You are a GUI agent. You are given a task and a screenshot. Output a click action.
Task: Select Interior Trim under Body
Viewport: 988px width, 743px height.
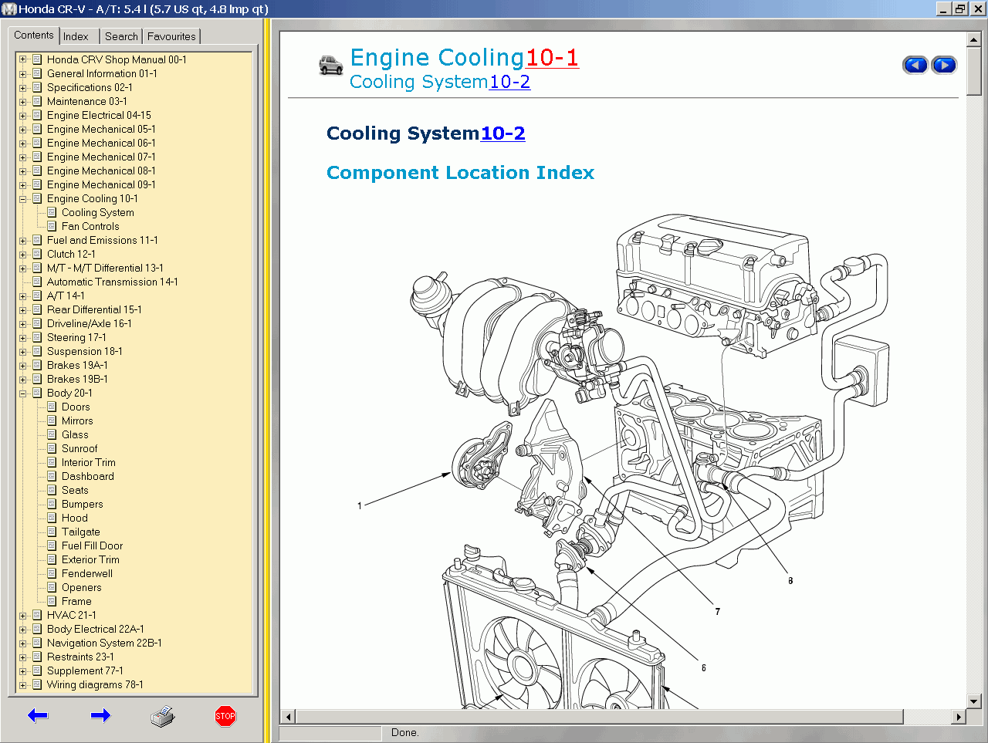(x=89, y=462)
